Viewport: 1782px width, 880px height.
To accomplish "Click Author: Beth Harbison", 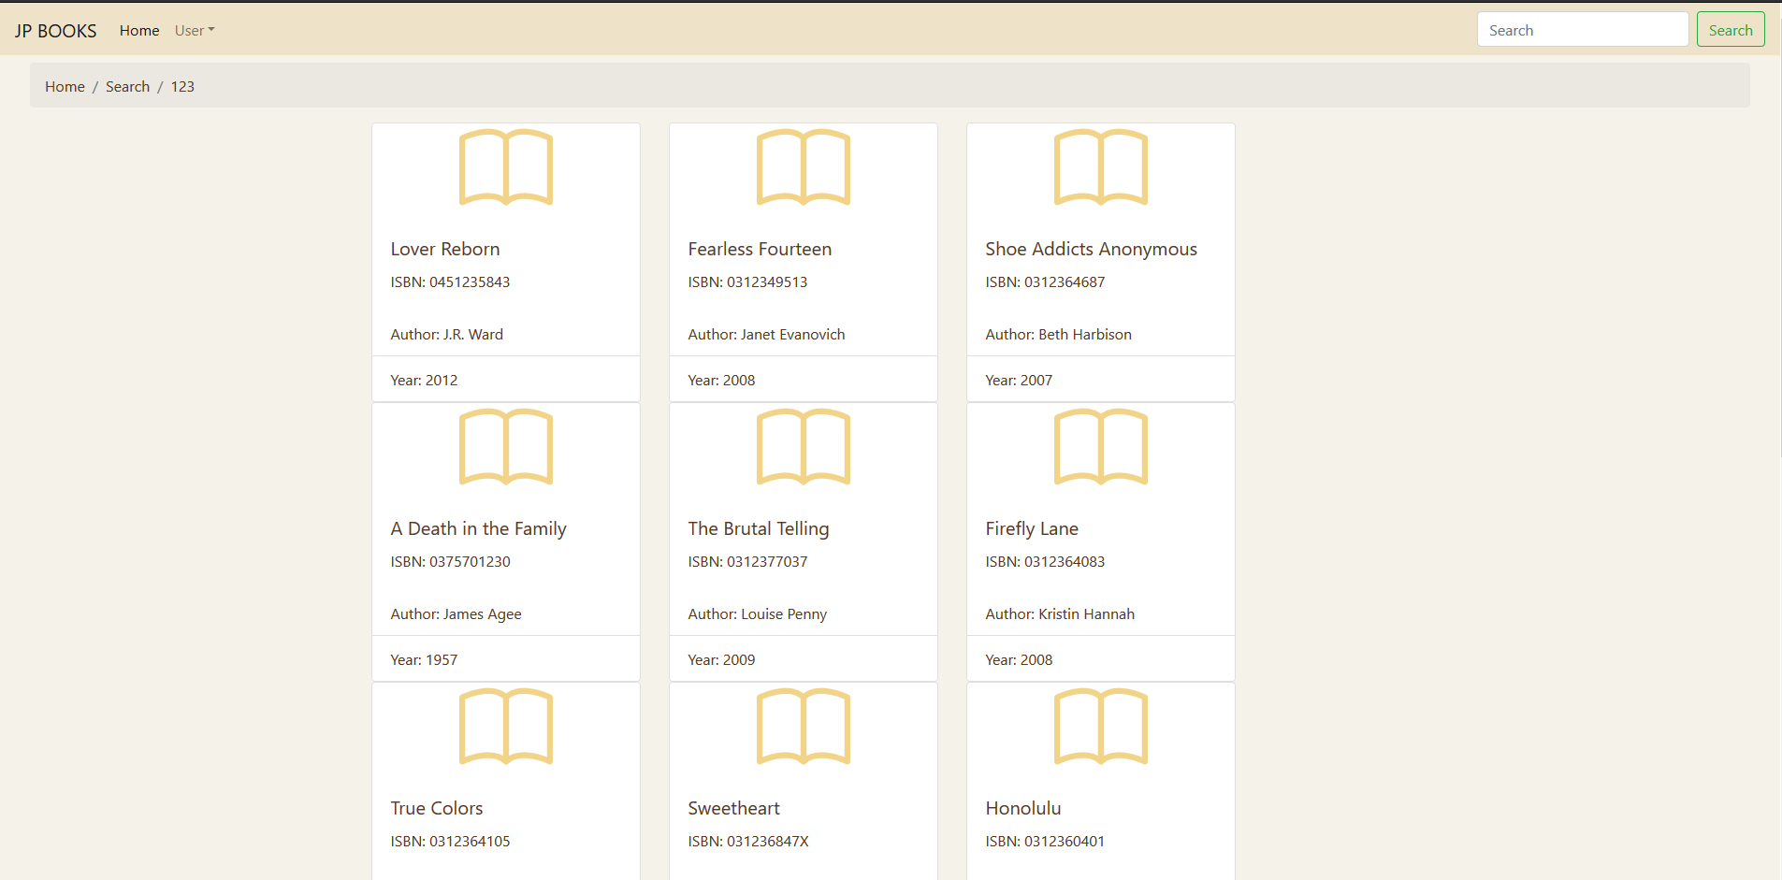I will tap(1058, 334).
